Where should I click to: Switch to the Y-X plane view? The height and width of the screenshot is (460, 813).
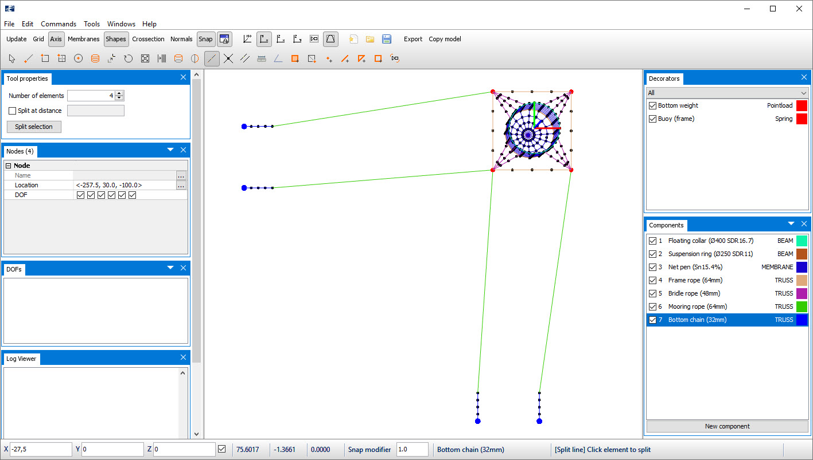tap(264, 39)
